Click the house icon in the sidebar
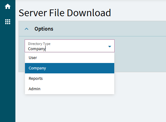 (x=8, y=6)
